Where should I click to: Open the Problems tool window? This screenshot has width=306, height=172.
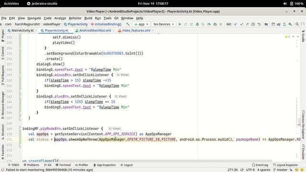point(31,165)
